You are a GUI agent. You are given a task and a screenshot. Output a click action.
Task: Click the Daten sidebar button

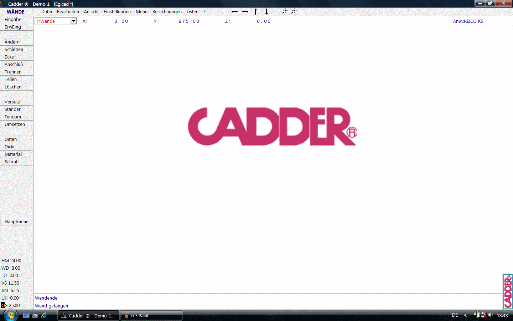pyautogui.click(x=17, y=139)
